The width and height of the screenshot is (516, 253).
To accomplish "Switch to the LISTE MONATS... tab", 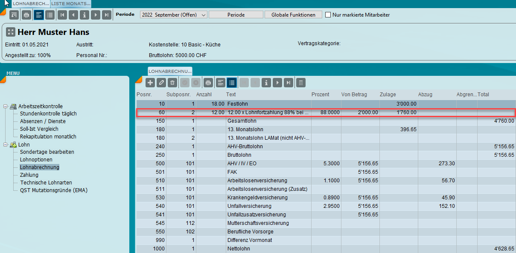I will point(71,3).
